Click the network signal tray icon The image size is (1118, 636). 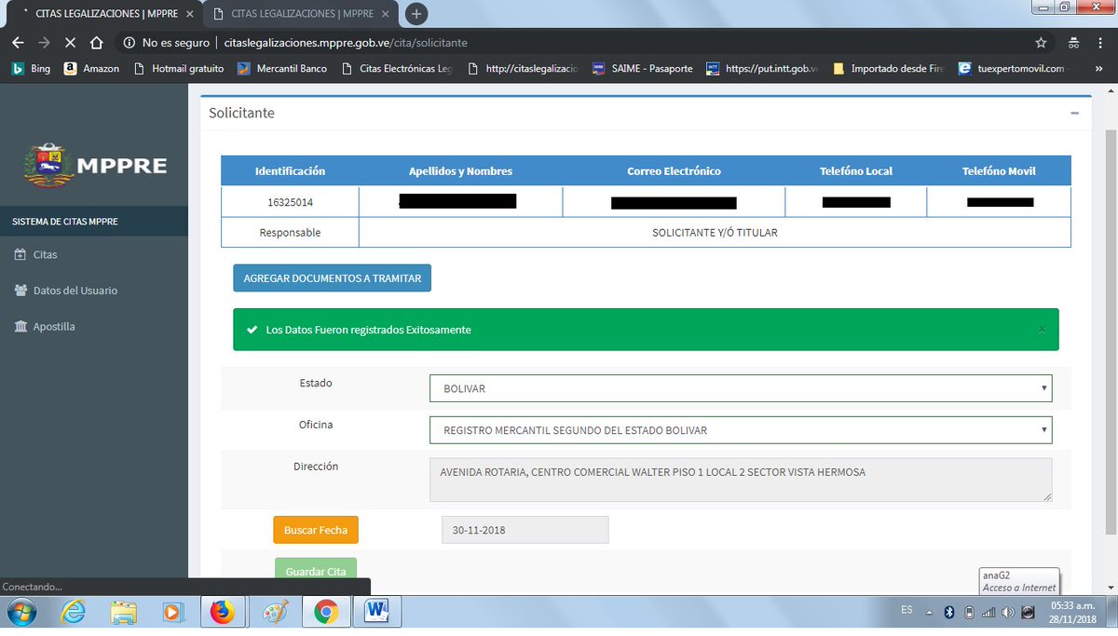click(988, 612)
